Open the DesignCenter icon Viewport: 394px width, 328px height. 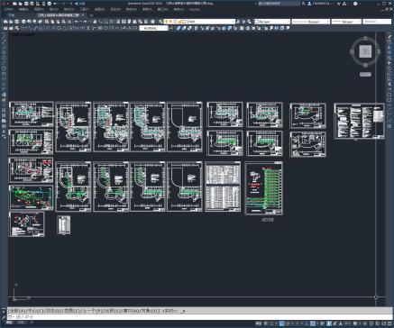tap(124, 22)
